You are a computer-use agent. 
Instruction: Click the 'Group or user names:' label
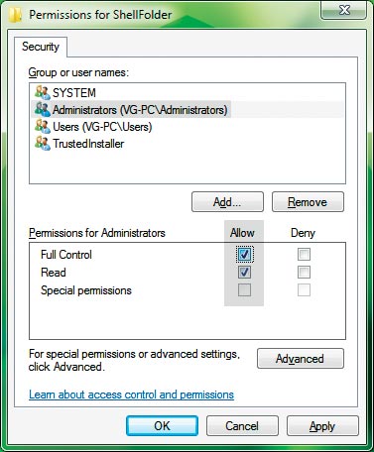[x=78, y=72]
